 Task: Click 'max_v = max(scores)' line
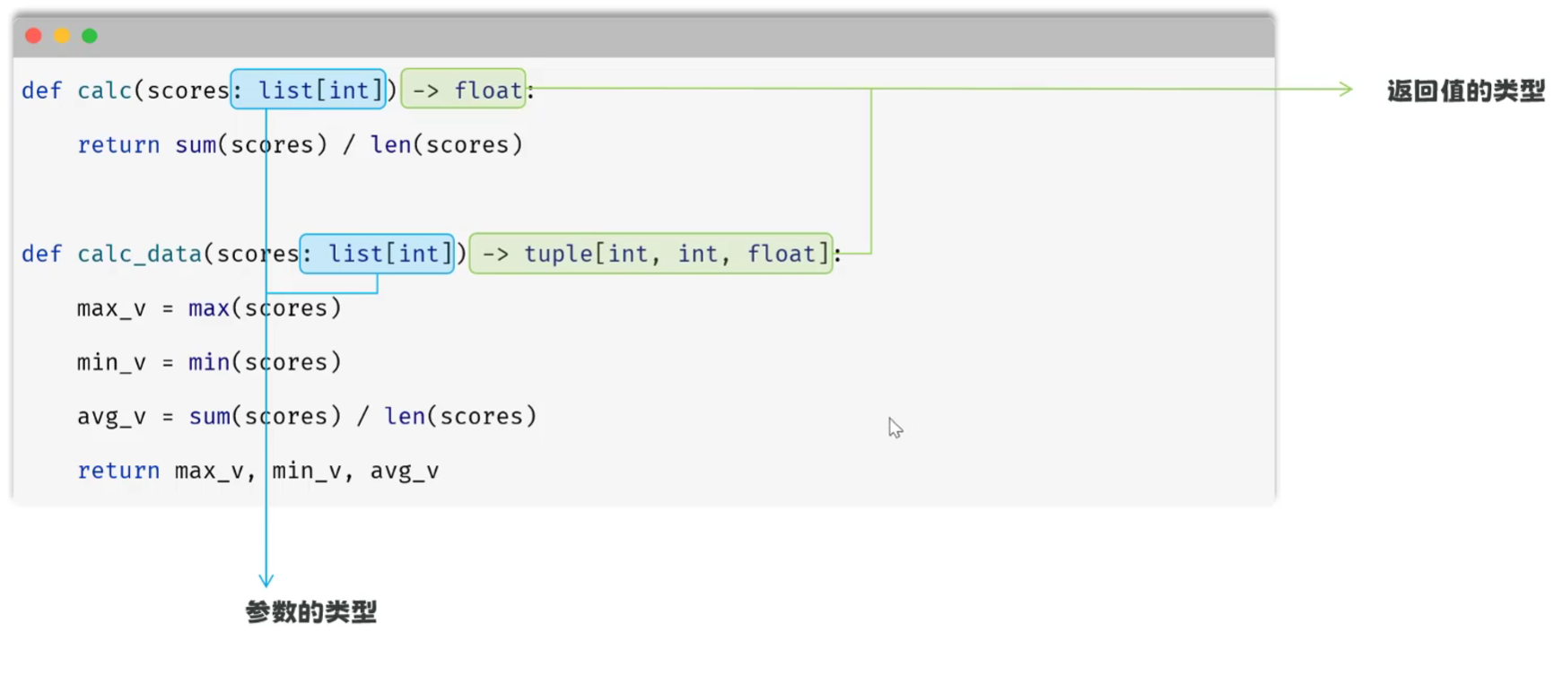pyautogui.click(x=209, y=308)
